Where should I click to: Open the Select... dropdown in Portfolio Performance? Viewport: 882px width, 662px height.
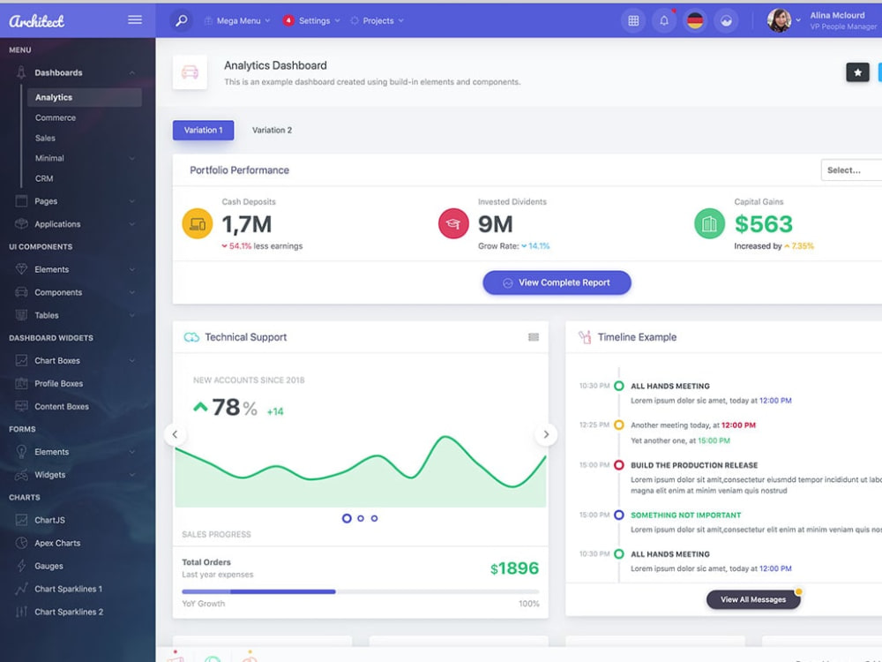point(851,170)
